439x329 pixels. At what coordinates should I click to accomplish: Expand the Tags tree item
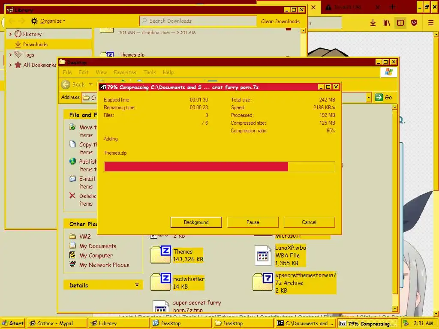[x=10, y=55]
